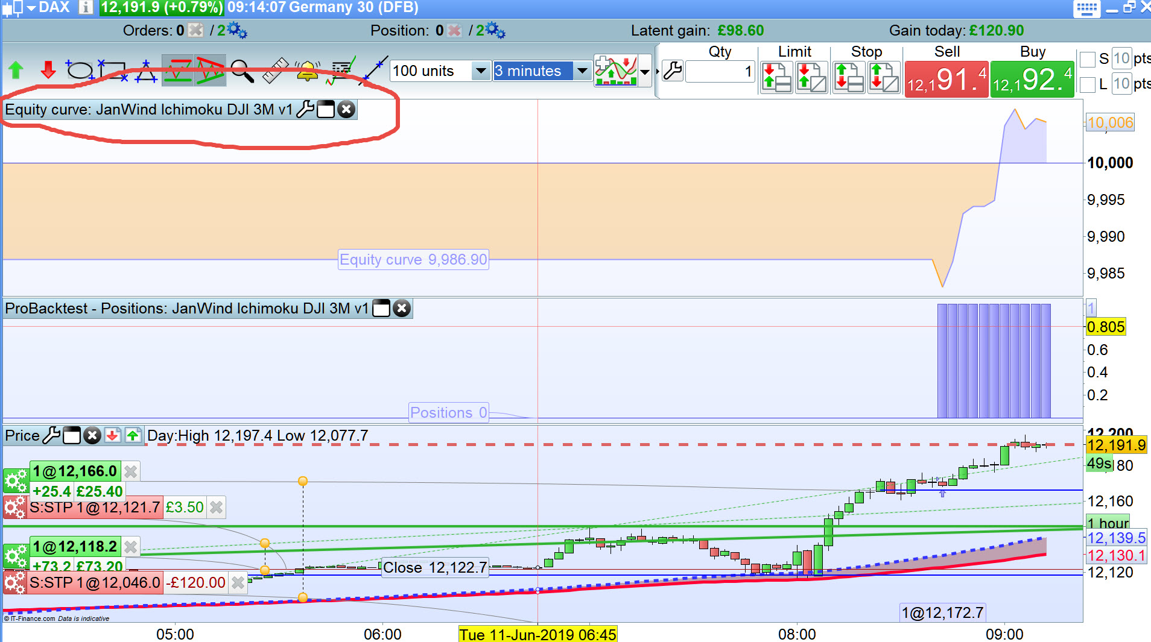Click the second Stop order icon
The image size is (1151, 642).
tap(884, 77)
